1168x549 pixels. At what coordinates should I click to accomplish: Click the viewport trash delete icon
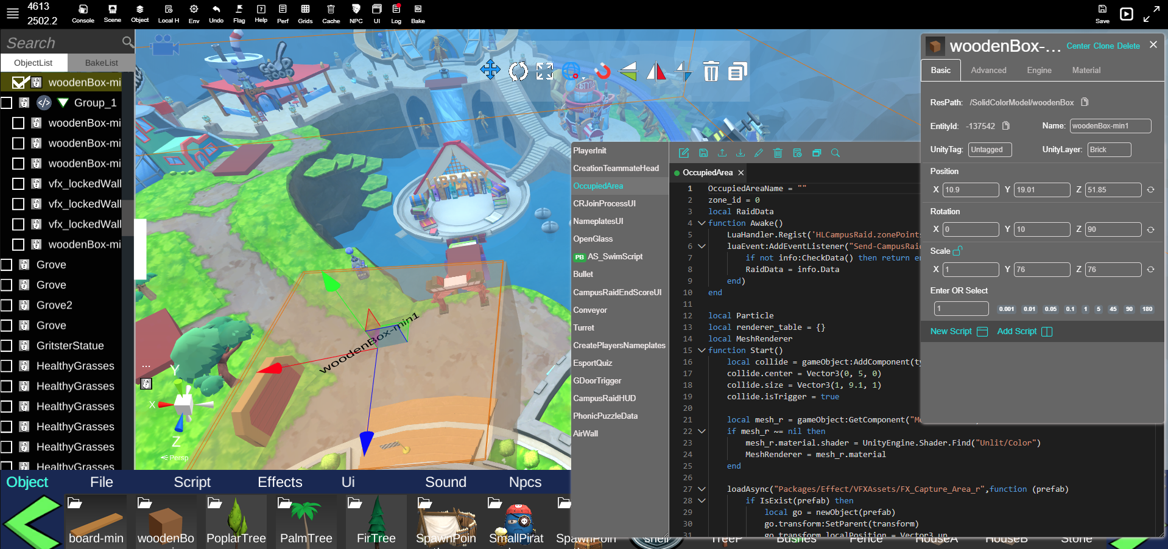tap(711, 72)
